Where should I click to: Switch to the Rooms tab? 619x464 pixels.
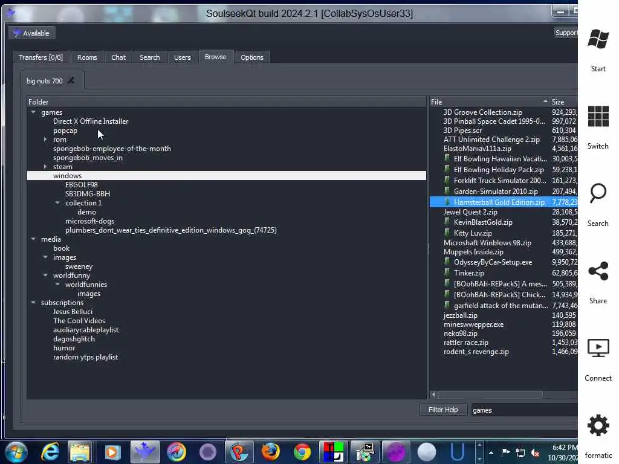pyautogui.click(x=87, y=57)
